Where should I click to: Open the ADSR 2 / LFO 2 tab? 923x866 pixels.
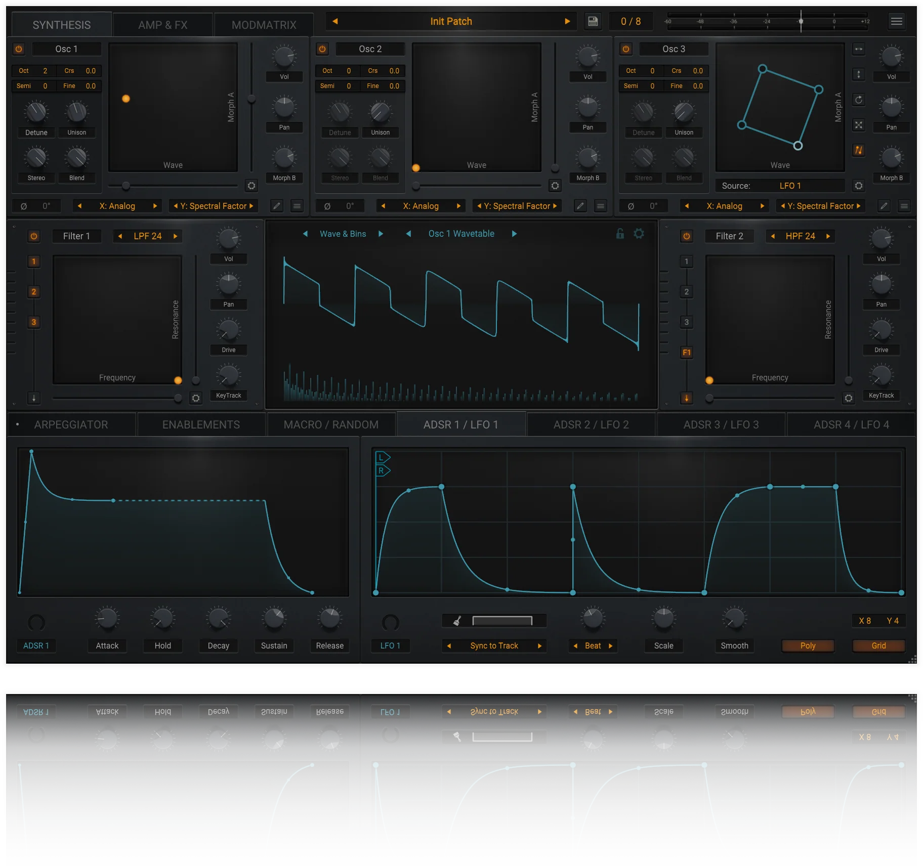[x=591, y=424]
